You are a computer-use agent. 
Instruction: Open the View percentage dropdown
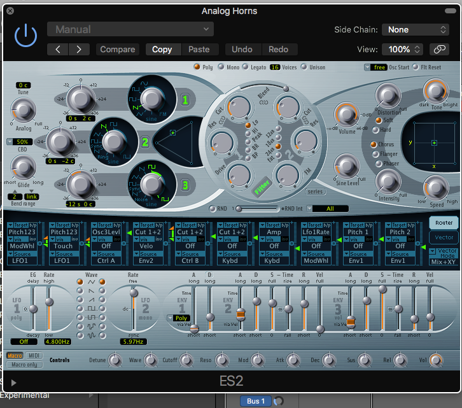coord(402,49)
